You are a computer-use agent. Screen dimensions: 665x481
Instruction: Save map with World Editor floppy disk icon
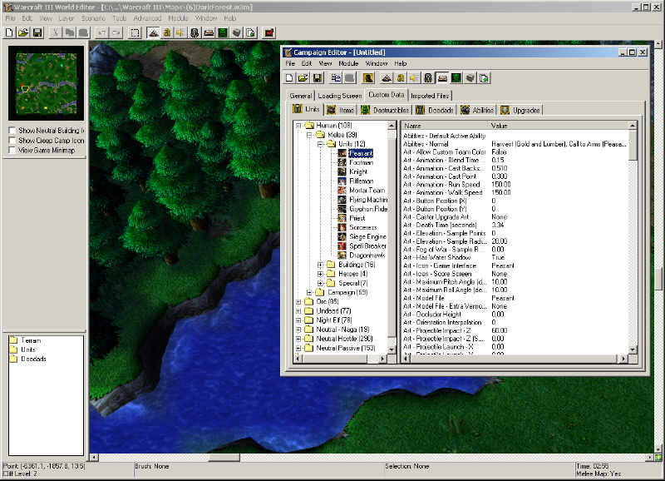click(37, 32)
